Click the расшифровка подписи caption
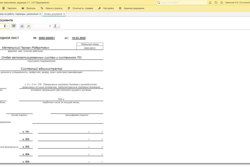 pyautogui.click(x=77, y=115)
